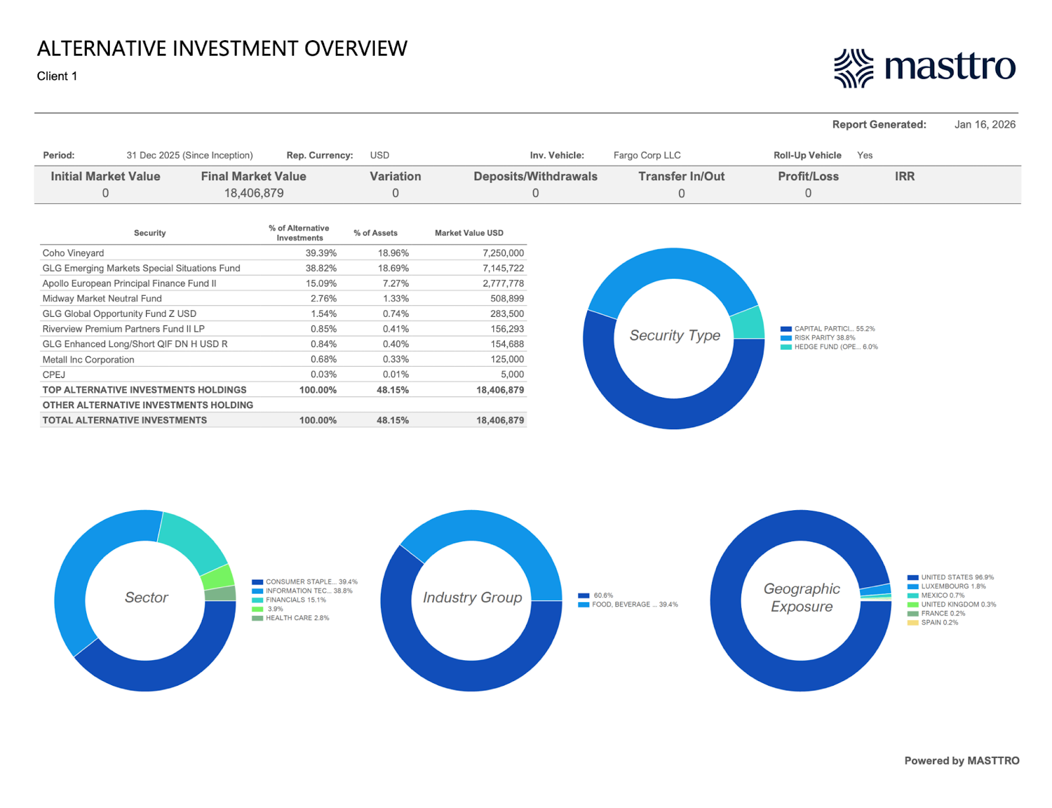The image size is (1052, 808).
Task: Select GLG Global Opportunity Fund Z USD
Action: [x=283, y=314]
